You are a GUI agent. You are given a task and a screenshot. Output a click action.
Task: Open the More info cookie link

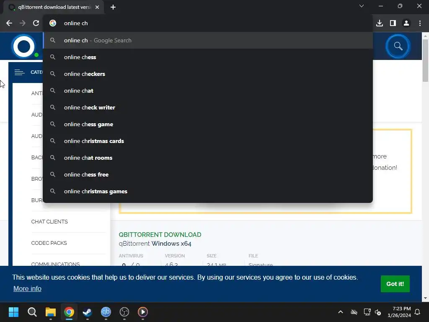(x=27, y=288)
